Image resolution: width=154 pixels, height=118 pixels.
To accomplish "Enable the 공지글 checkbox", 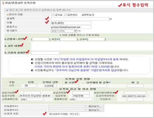I will (x=53, y=15).
